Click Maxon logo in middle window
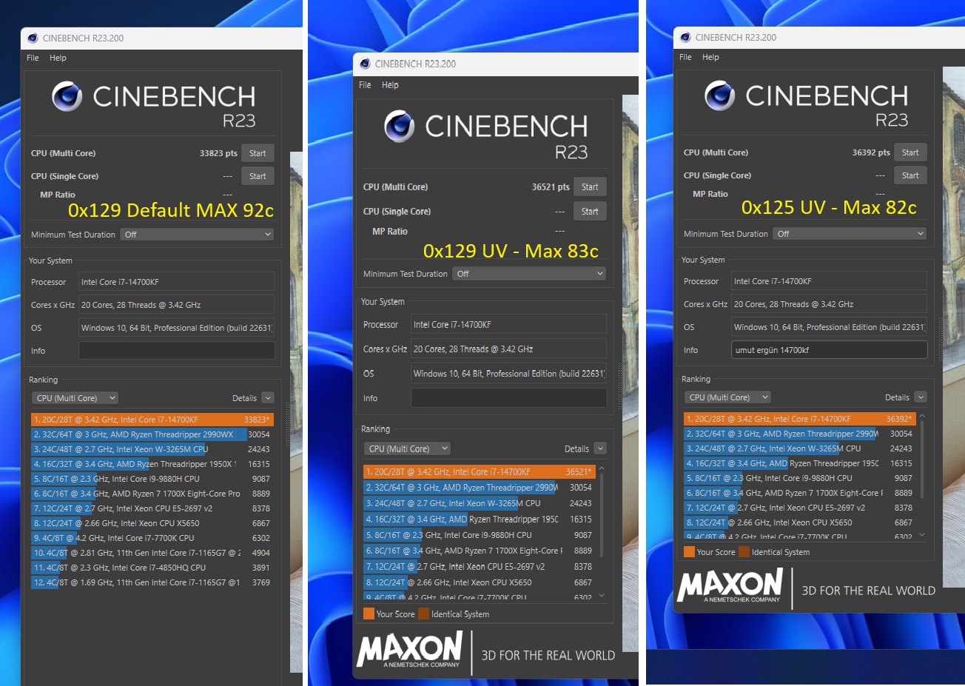 point(410,649)
